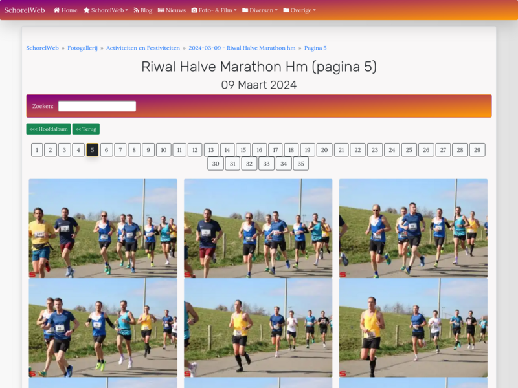Go to gallery page 27

tap(443, 150)
